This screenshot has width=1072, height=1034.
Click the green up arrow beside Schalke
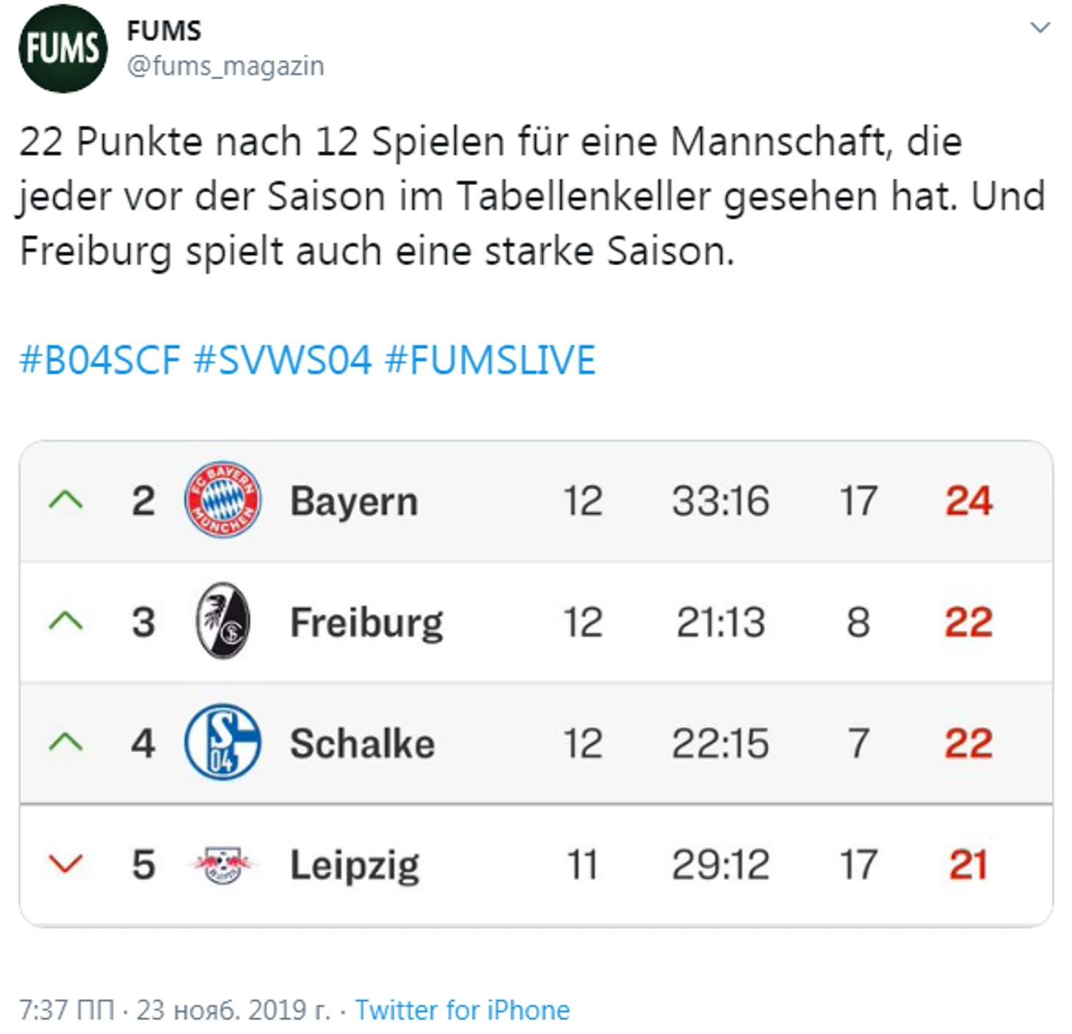click(65, 742)
